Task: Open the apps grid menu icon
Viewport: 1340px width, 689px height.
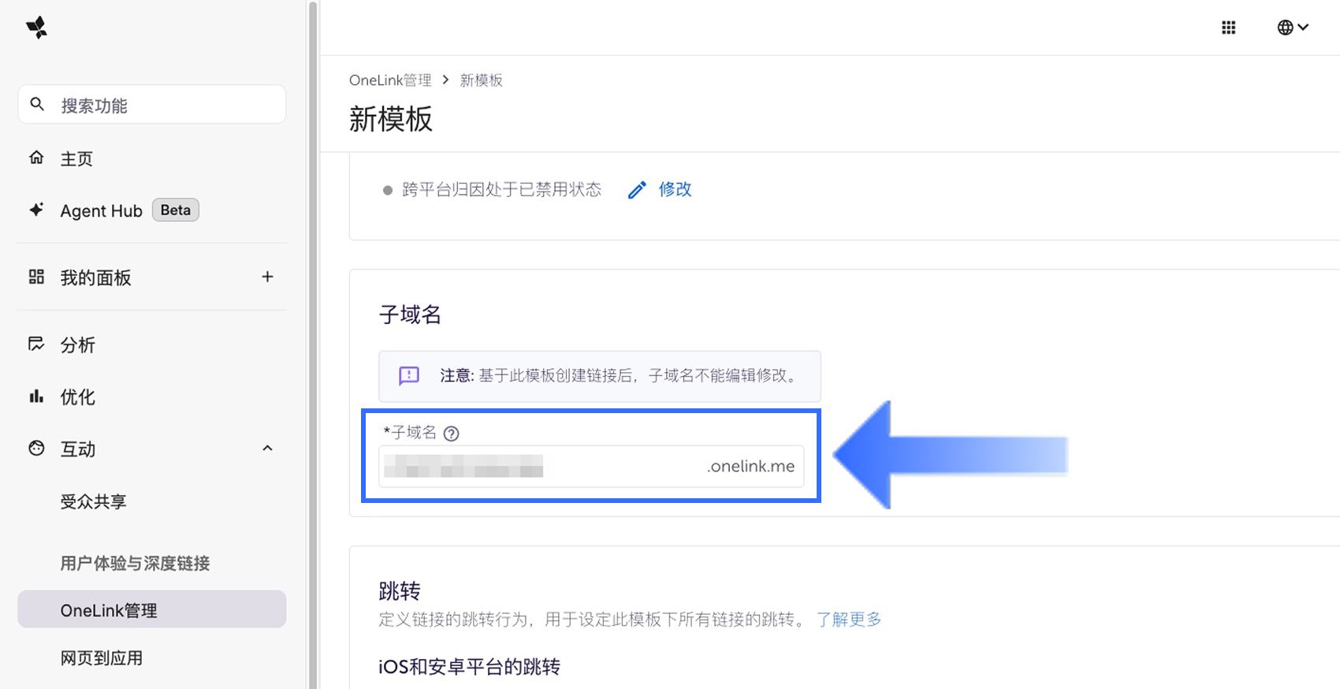Action: click(1228, 28)
